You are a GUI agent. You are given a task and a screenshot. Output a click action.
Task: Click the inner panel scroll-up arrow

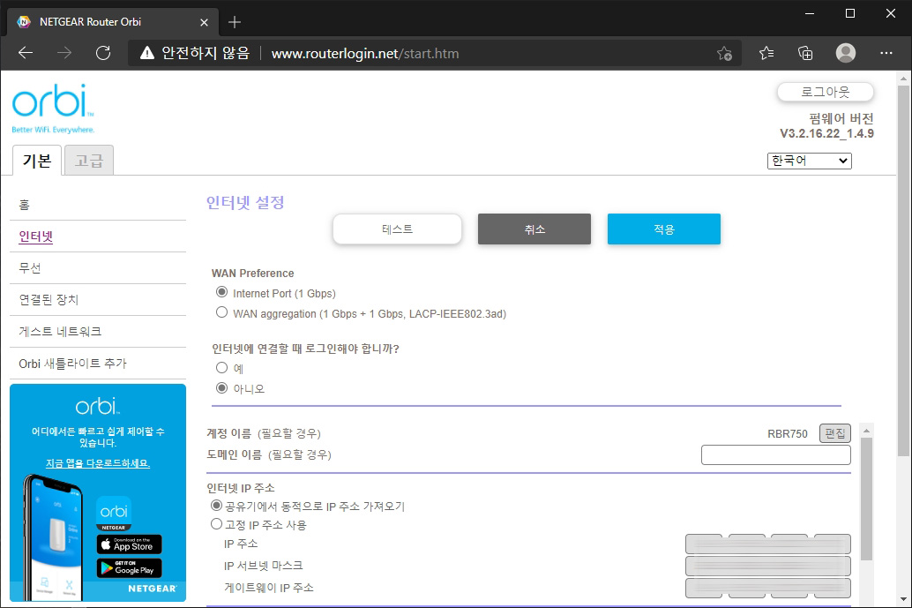(x=866, y=431)
